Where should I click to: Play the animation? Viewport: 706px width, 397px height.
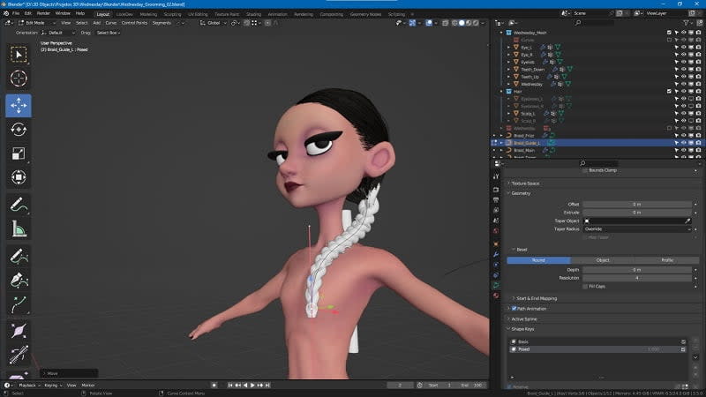coord(252,386)
